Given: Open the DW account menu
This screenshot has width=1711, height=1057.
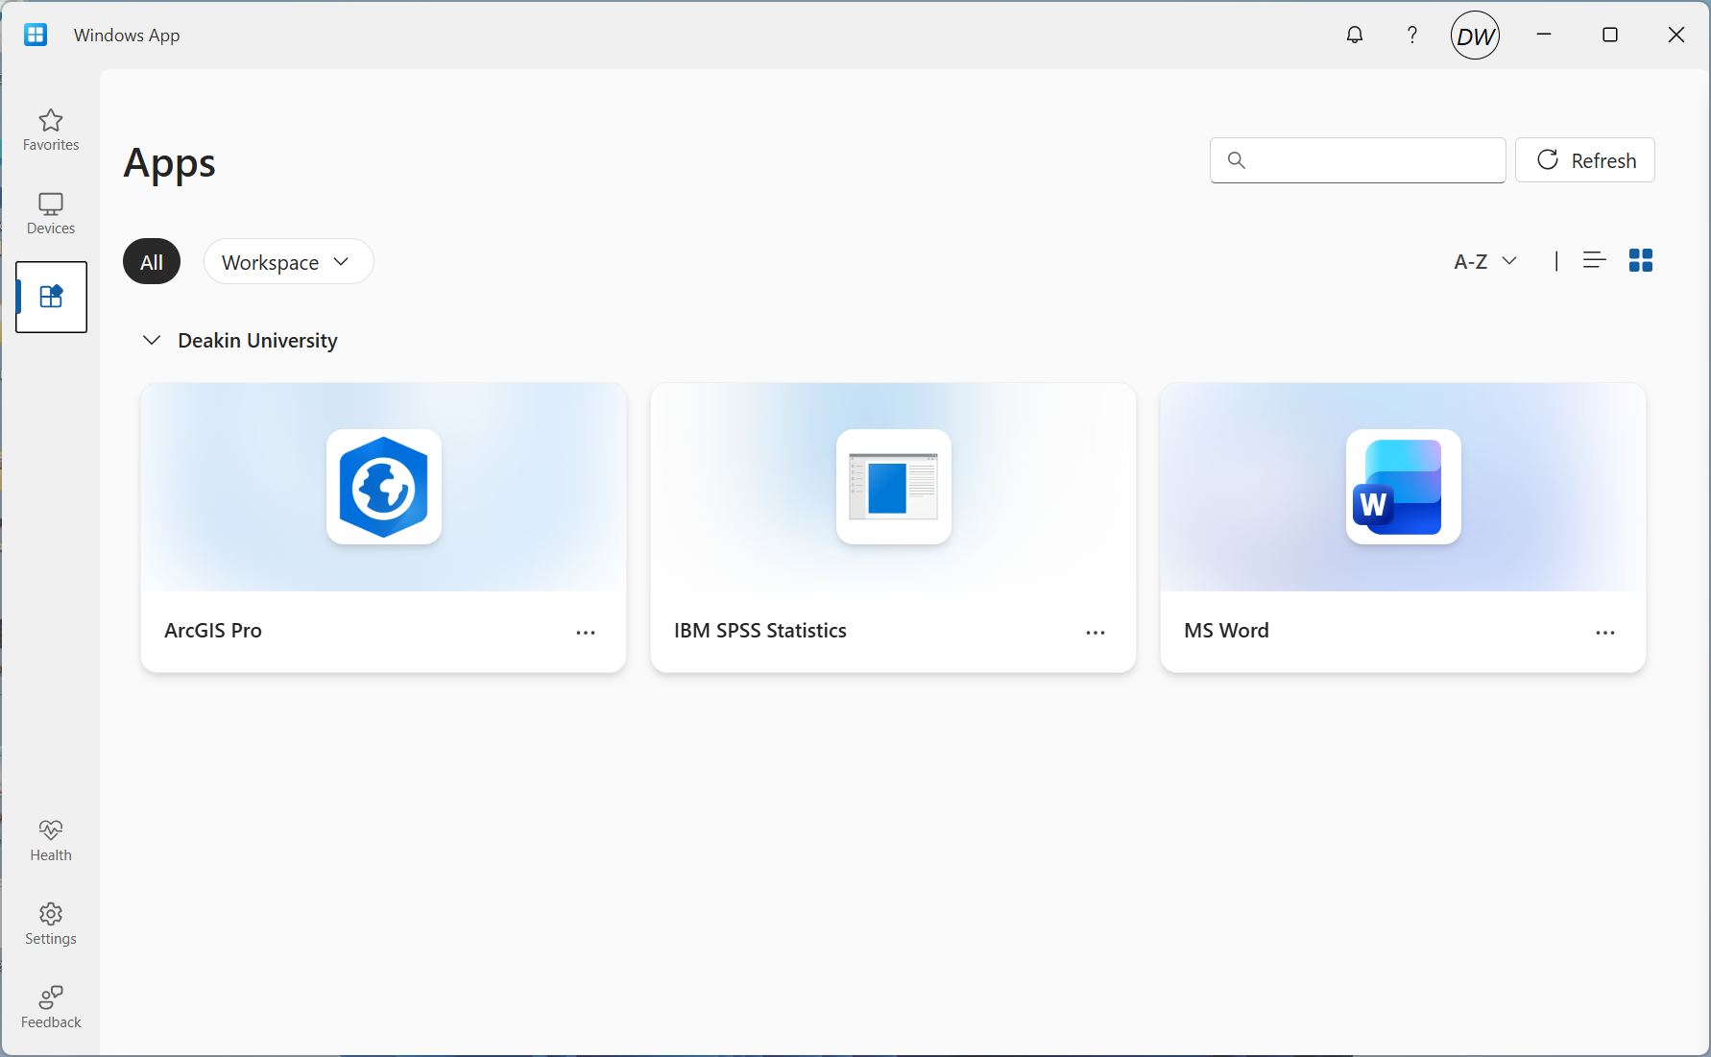Looking at the screenshot, I should pyautogui.click(x=1475, y=35).
